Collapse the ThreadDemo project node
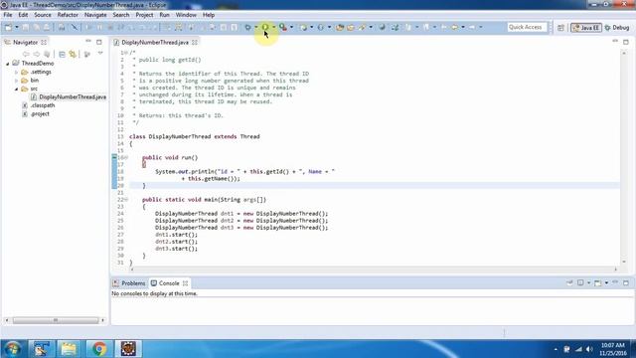Screen dimensions: 636x358 click(x=7, y=64)
